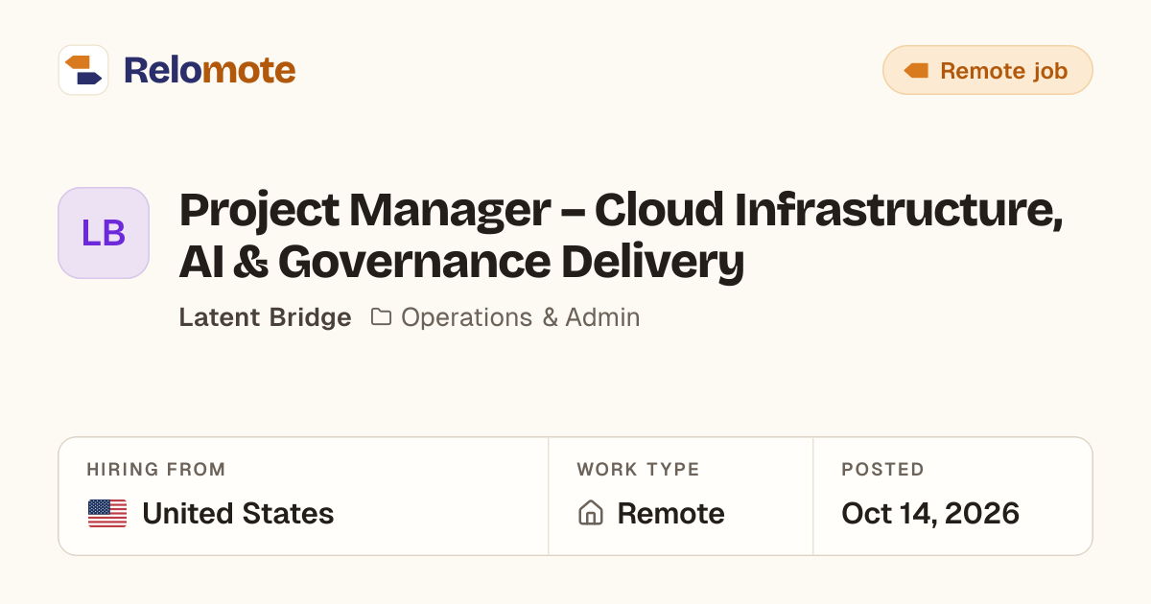Select the United States text

click(238, 514)
